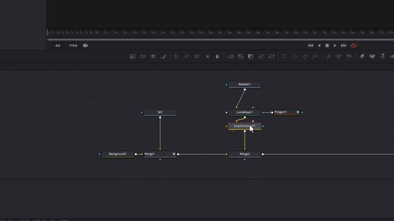
Task: Add a Paint node from the toolbar
Action: click(x=164, y=56)
